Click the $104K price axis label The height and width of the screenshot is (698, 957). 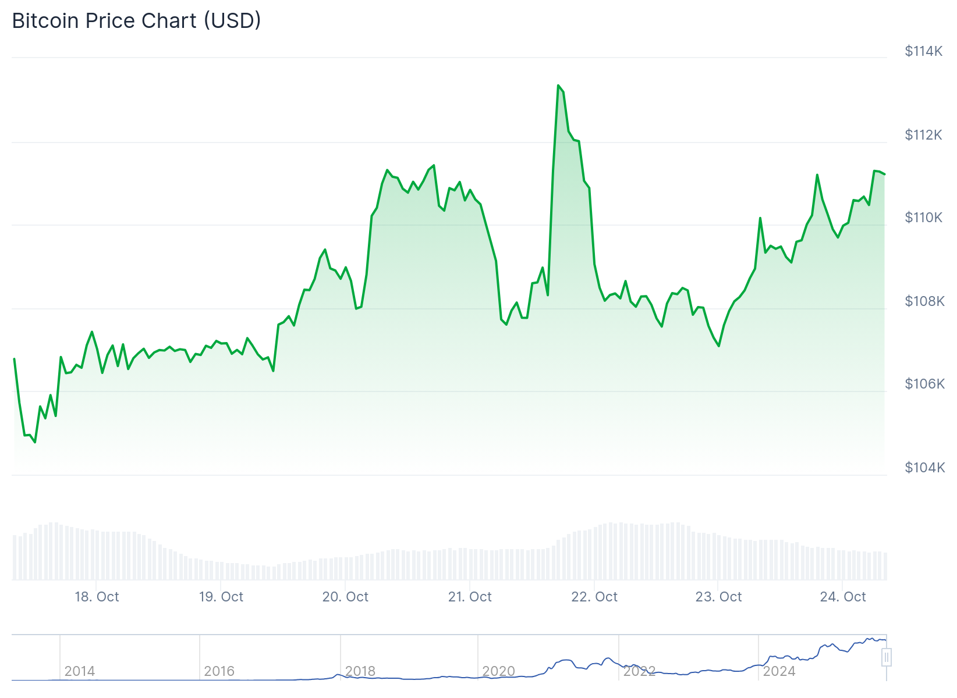924,468
